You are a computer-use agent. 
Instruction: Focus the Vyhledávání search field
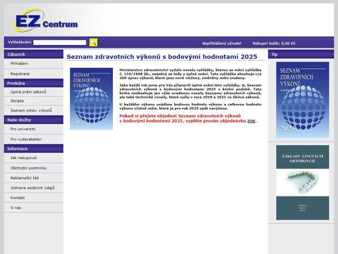pos(59,42)
